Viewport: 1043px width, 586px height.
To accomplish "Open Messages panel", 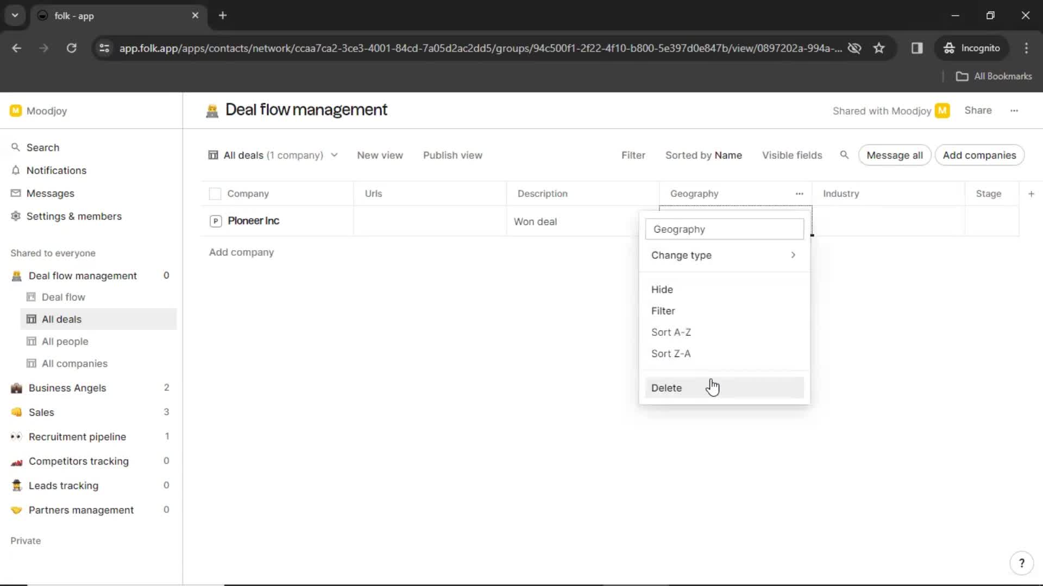I will click(50, 193).
